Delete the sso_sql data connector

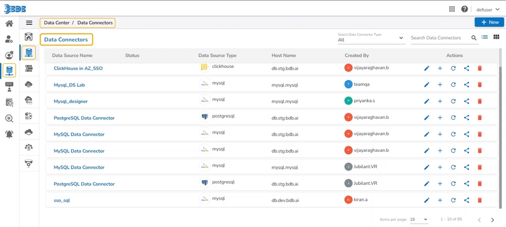click(x=480, y=200)
